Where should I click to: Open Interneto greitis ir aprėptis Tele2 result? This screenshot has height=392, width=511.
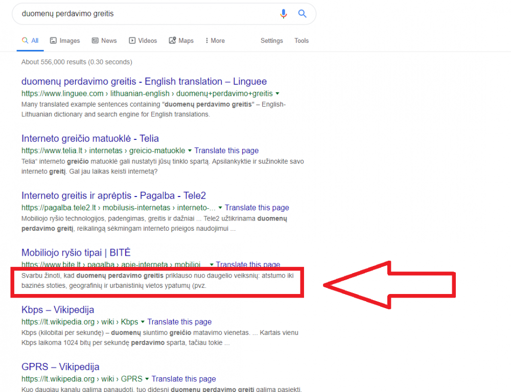(x=114, y=195)
